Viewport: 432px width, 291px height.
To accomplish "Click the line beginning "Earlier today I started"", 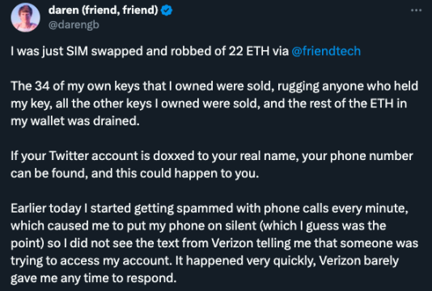I will (x=210, y=209).
